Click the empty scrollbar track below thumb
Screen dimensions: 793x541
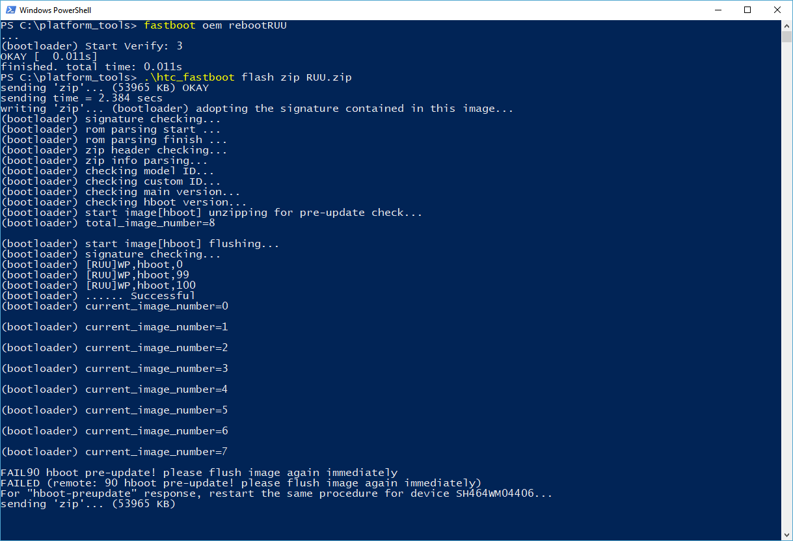click(786, 286)
